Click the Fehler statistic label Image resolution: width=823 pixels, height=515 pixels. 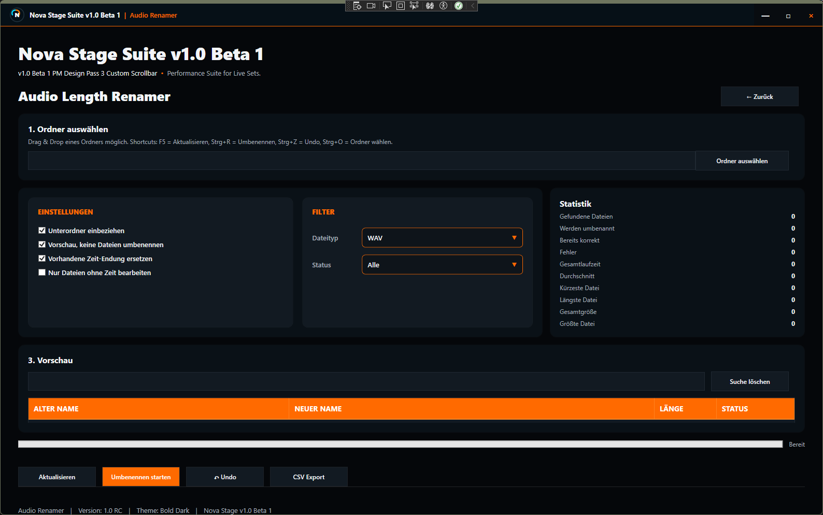(568, 252)
